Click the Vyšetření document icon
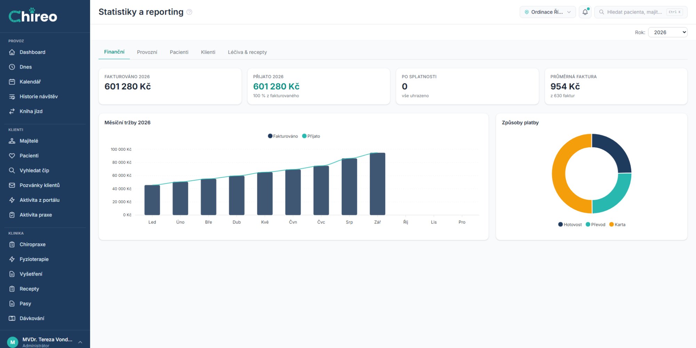696x348 pixels. [12, 274]
